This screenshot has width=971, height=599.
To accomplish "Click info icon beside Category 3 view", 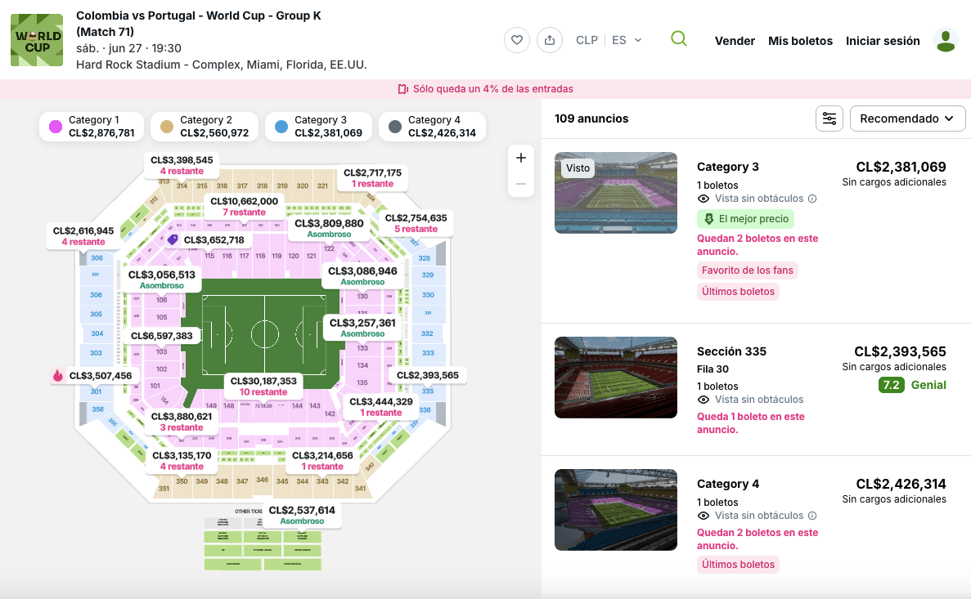I will coord(812,199).
